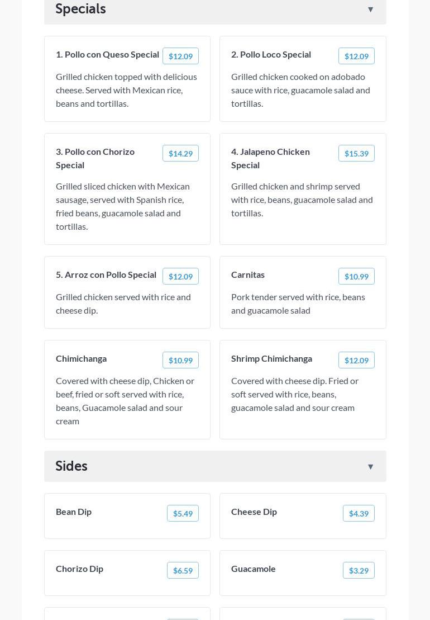
Task: Collapse the Specials section arrow
Action: [370, 10]
